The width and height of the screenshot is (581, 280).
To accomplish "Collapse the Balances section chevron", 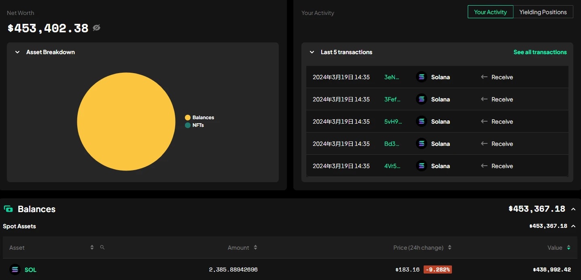I will point(573,209).
